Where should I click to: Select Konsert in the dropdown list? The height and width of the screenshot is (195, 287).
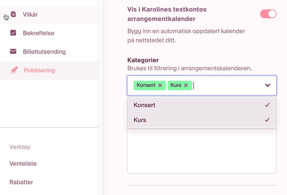tap(144, 105)
